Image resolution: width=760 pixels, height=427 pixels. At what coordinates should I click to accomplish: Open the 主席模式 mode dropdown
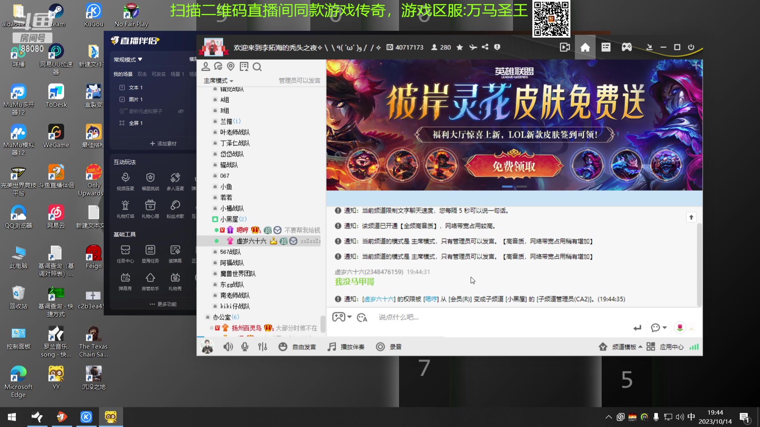[x=218, y=81]
